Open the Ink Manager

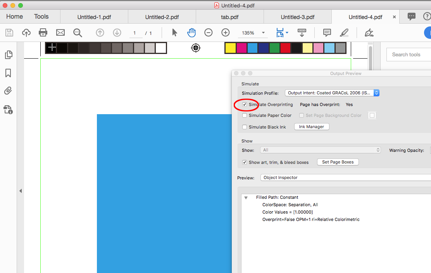point(311,127)
